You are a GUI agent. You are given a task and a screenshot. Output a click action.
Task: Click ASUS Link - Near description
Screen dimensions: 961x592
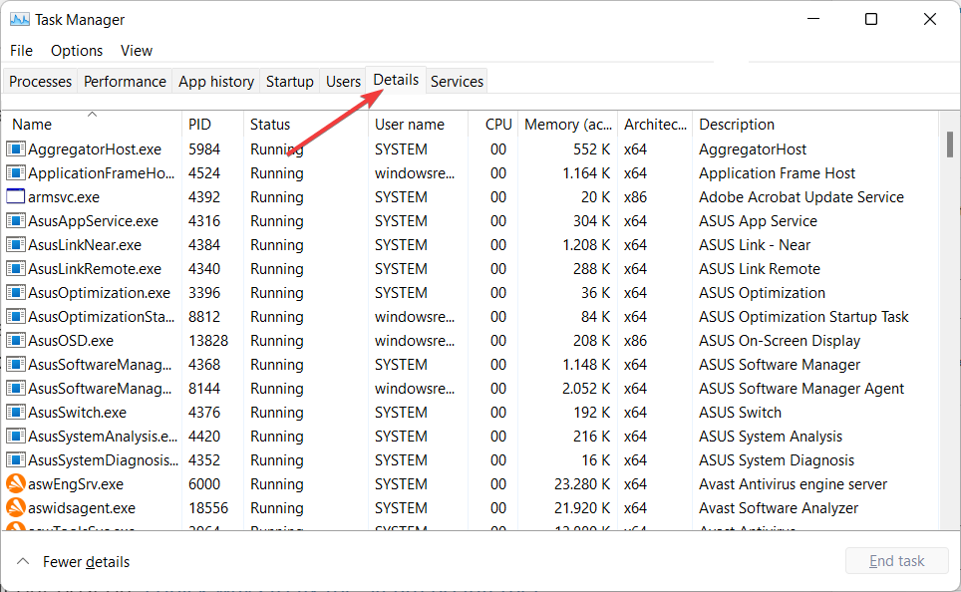tap(755, 244)
